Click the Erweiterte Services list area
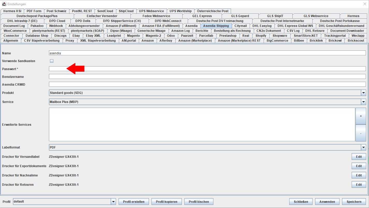Screen dimensions: 369x208 pos(202,124)
